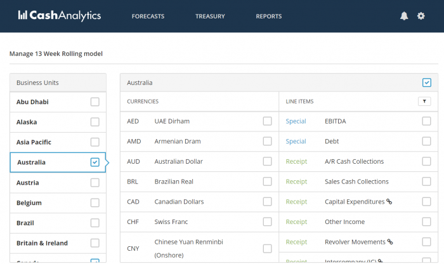Click the Receipt label for A/R Cash Collections
444x264 pixels.
point(296,161)
